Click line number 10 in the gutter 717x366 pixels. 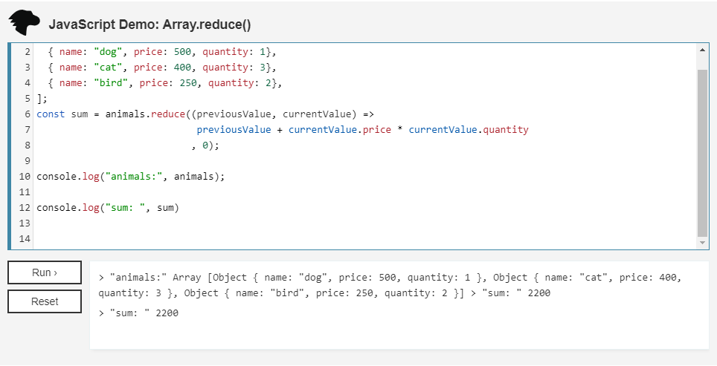coord(25,177)
